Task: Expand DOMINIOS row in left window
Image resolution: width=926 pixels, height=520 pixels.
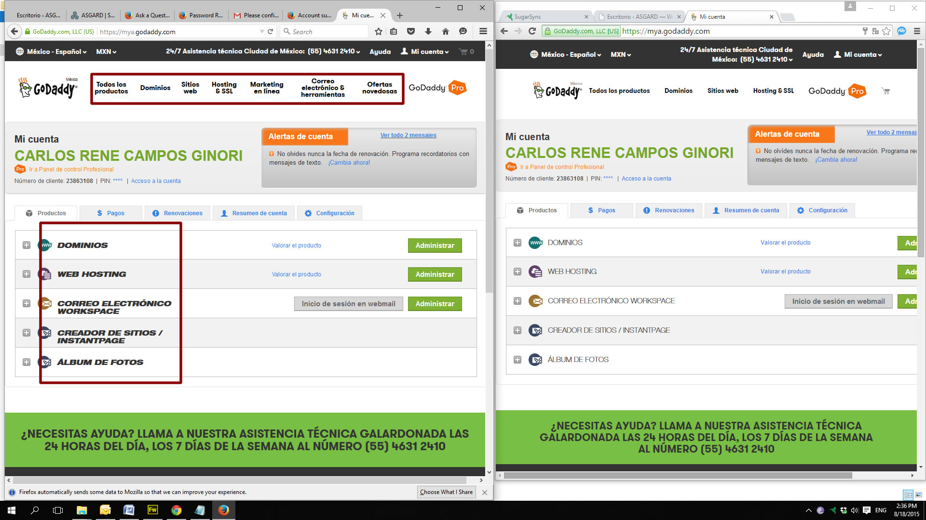Action: click(x=27, y=245)
